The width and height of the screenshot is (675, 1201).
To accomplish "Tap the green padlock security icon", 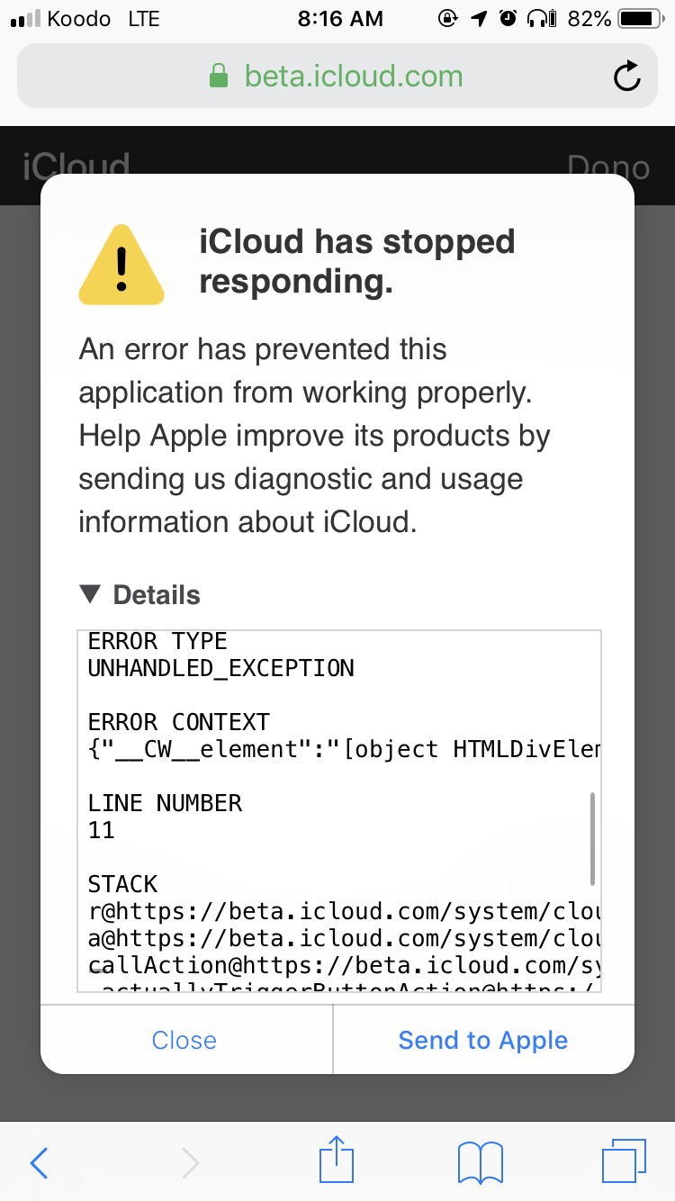I will [x=219, y=76].
